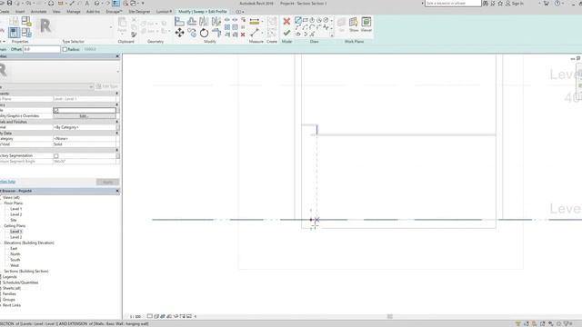
Task: Open the Site Designer ribbon tab
Action: pyautogui.click(x=139, y=12)
